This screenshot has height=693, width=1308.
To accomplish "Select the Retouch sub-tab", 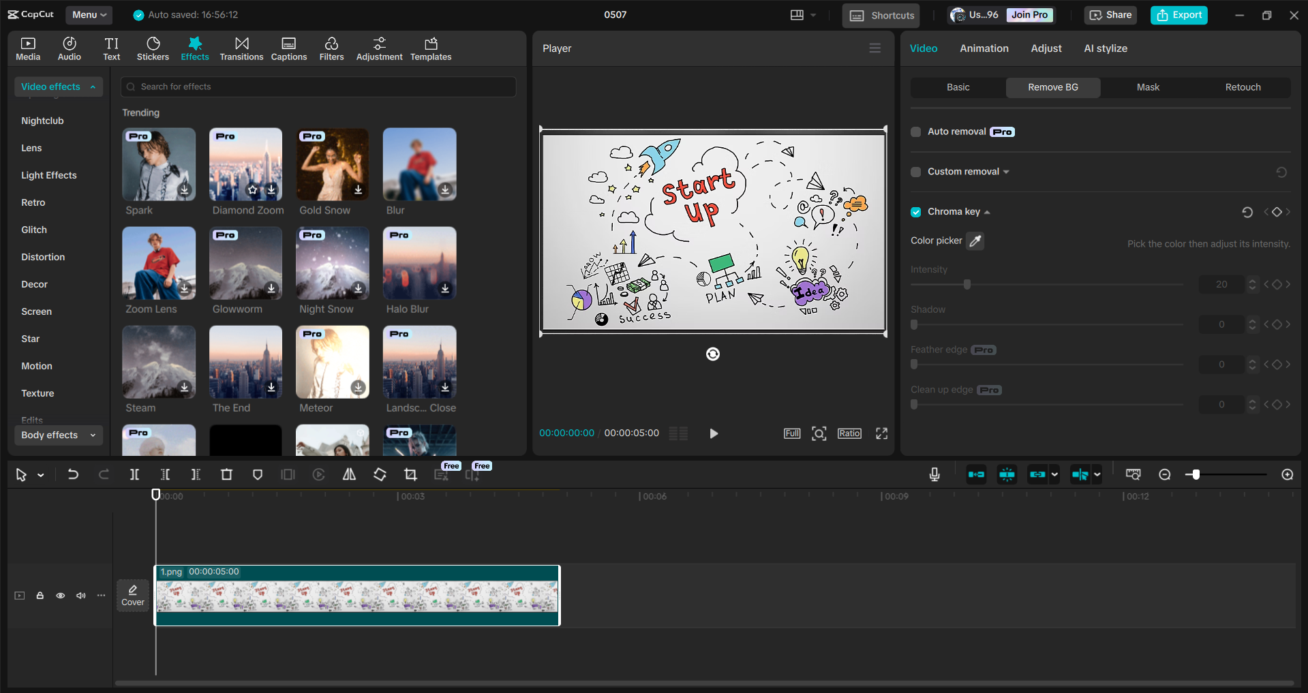I will (1243, 87).
